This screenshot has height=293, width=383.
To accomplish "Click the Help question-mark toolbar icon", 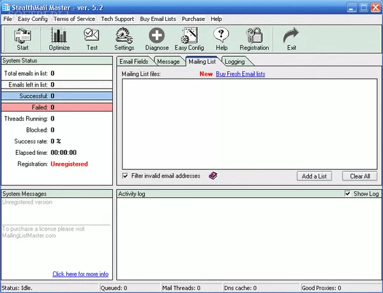I will tap(222, 35).
